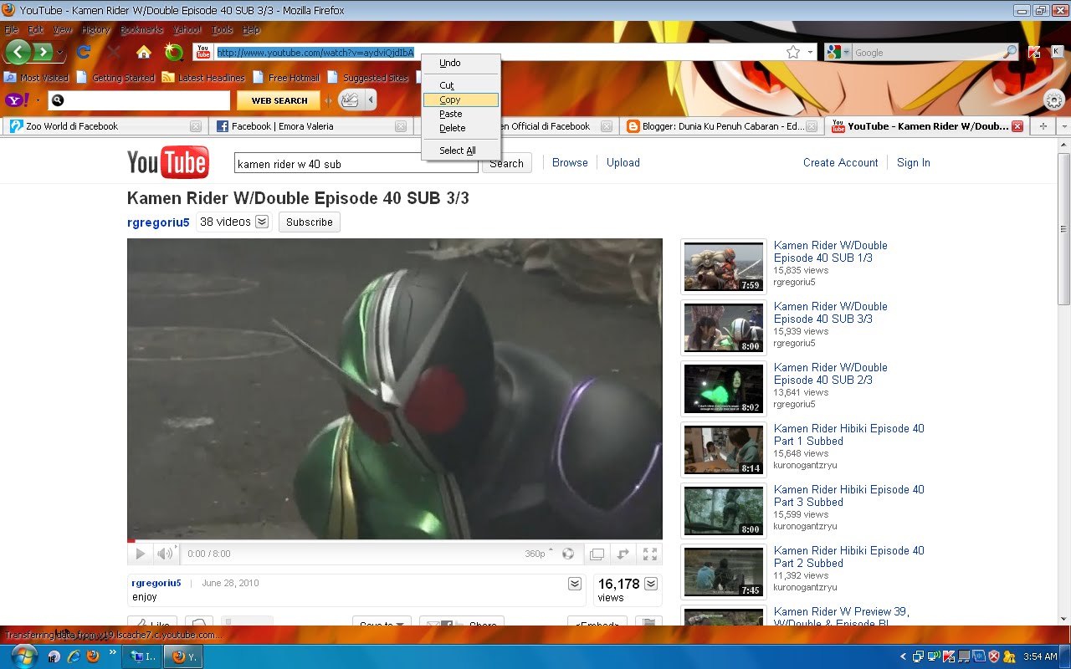Reload the page with the blue refresh icon
Image resolution: width=1071 pixels, height=669 pixels.
click(x=84, y=52)
